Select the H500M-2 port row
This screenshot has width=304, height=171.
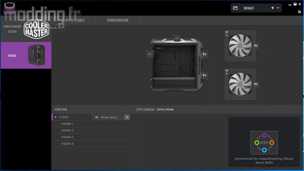(x=92, y=130)
